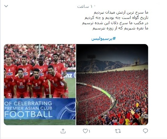Click the like count number ۱
The height and width of the screenshot is (139, 167).
point(89,131)
